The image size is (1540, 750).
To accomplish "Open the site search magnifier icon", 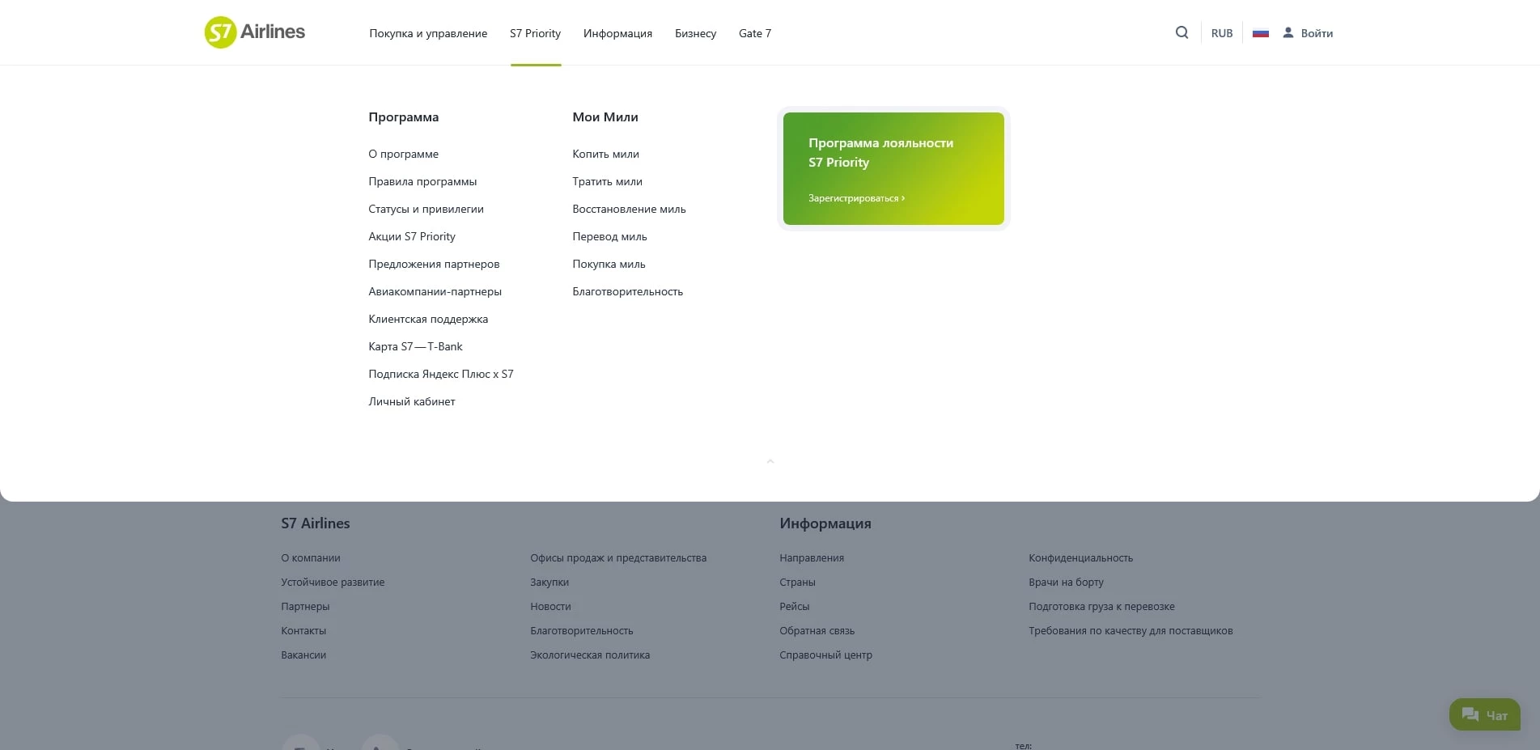I will coord(1182,32).
